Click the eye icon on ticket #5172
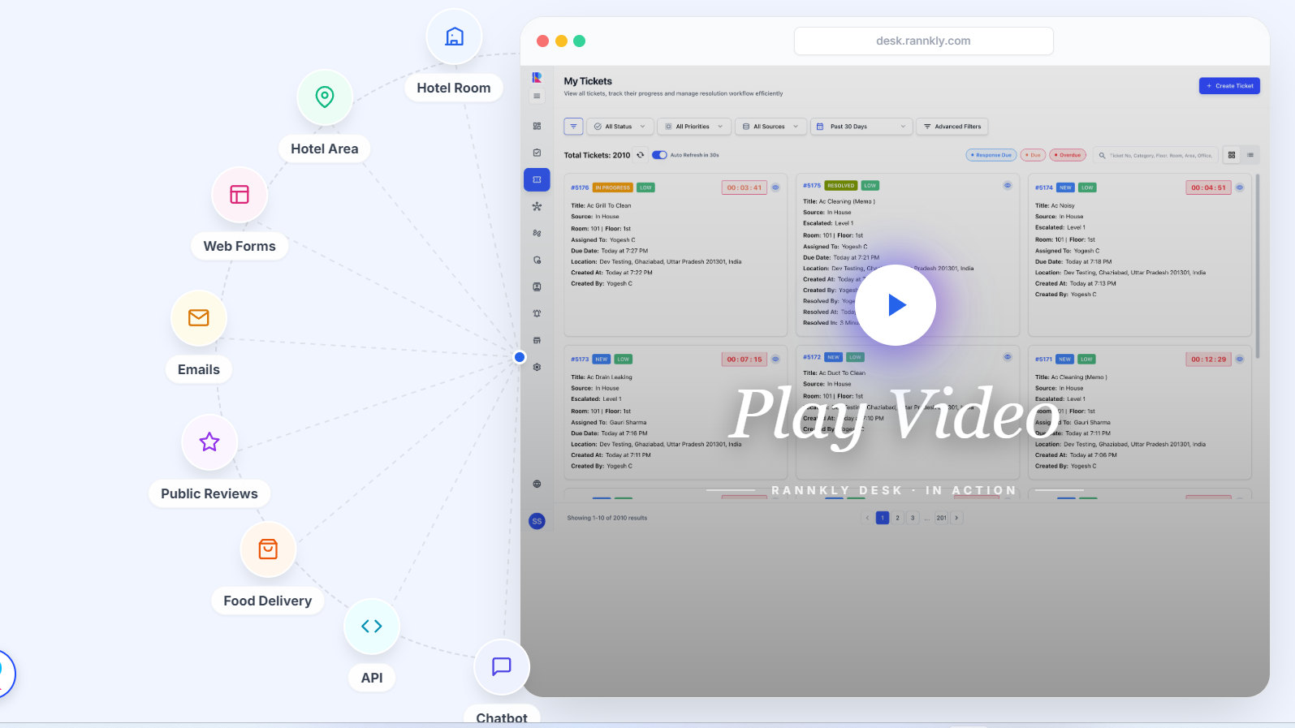Screen dimensions: 1295x728 (x=1008, y=357)
